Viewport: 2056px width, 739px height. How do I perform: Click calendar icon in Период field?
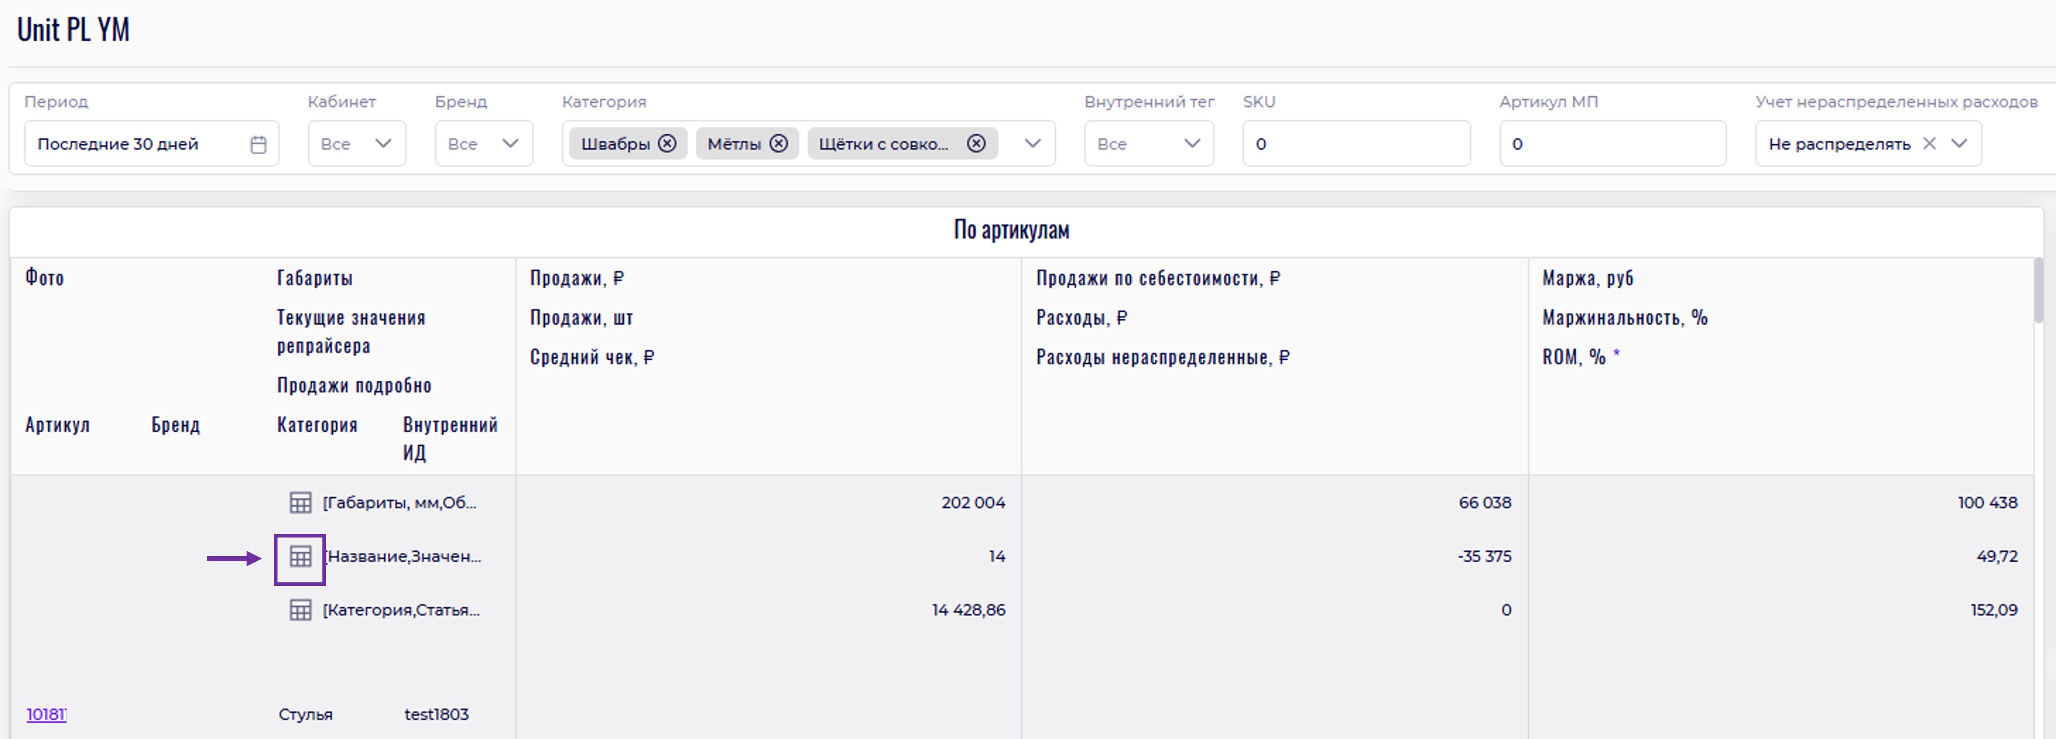258,144
